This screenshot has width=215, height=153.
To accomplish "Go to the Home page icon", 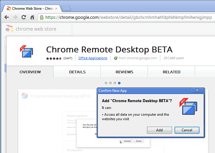I will tap(32, 17).
